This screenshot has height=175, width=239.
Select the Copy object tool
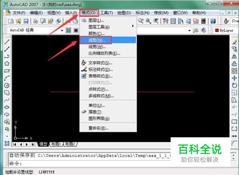235,49
